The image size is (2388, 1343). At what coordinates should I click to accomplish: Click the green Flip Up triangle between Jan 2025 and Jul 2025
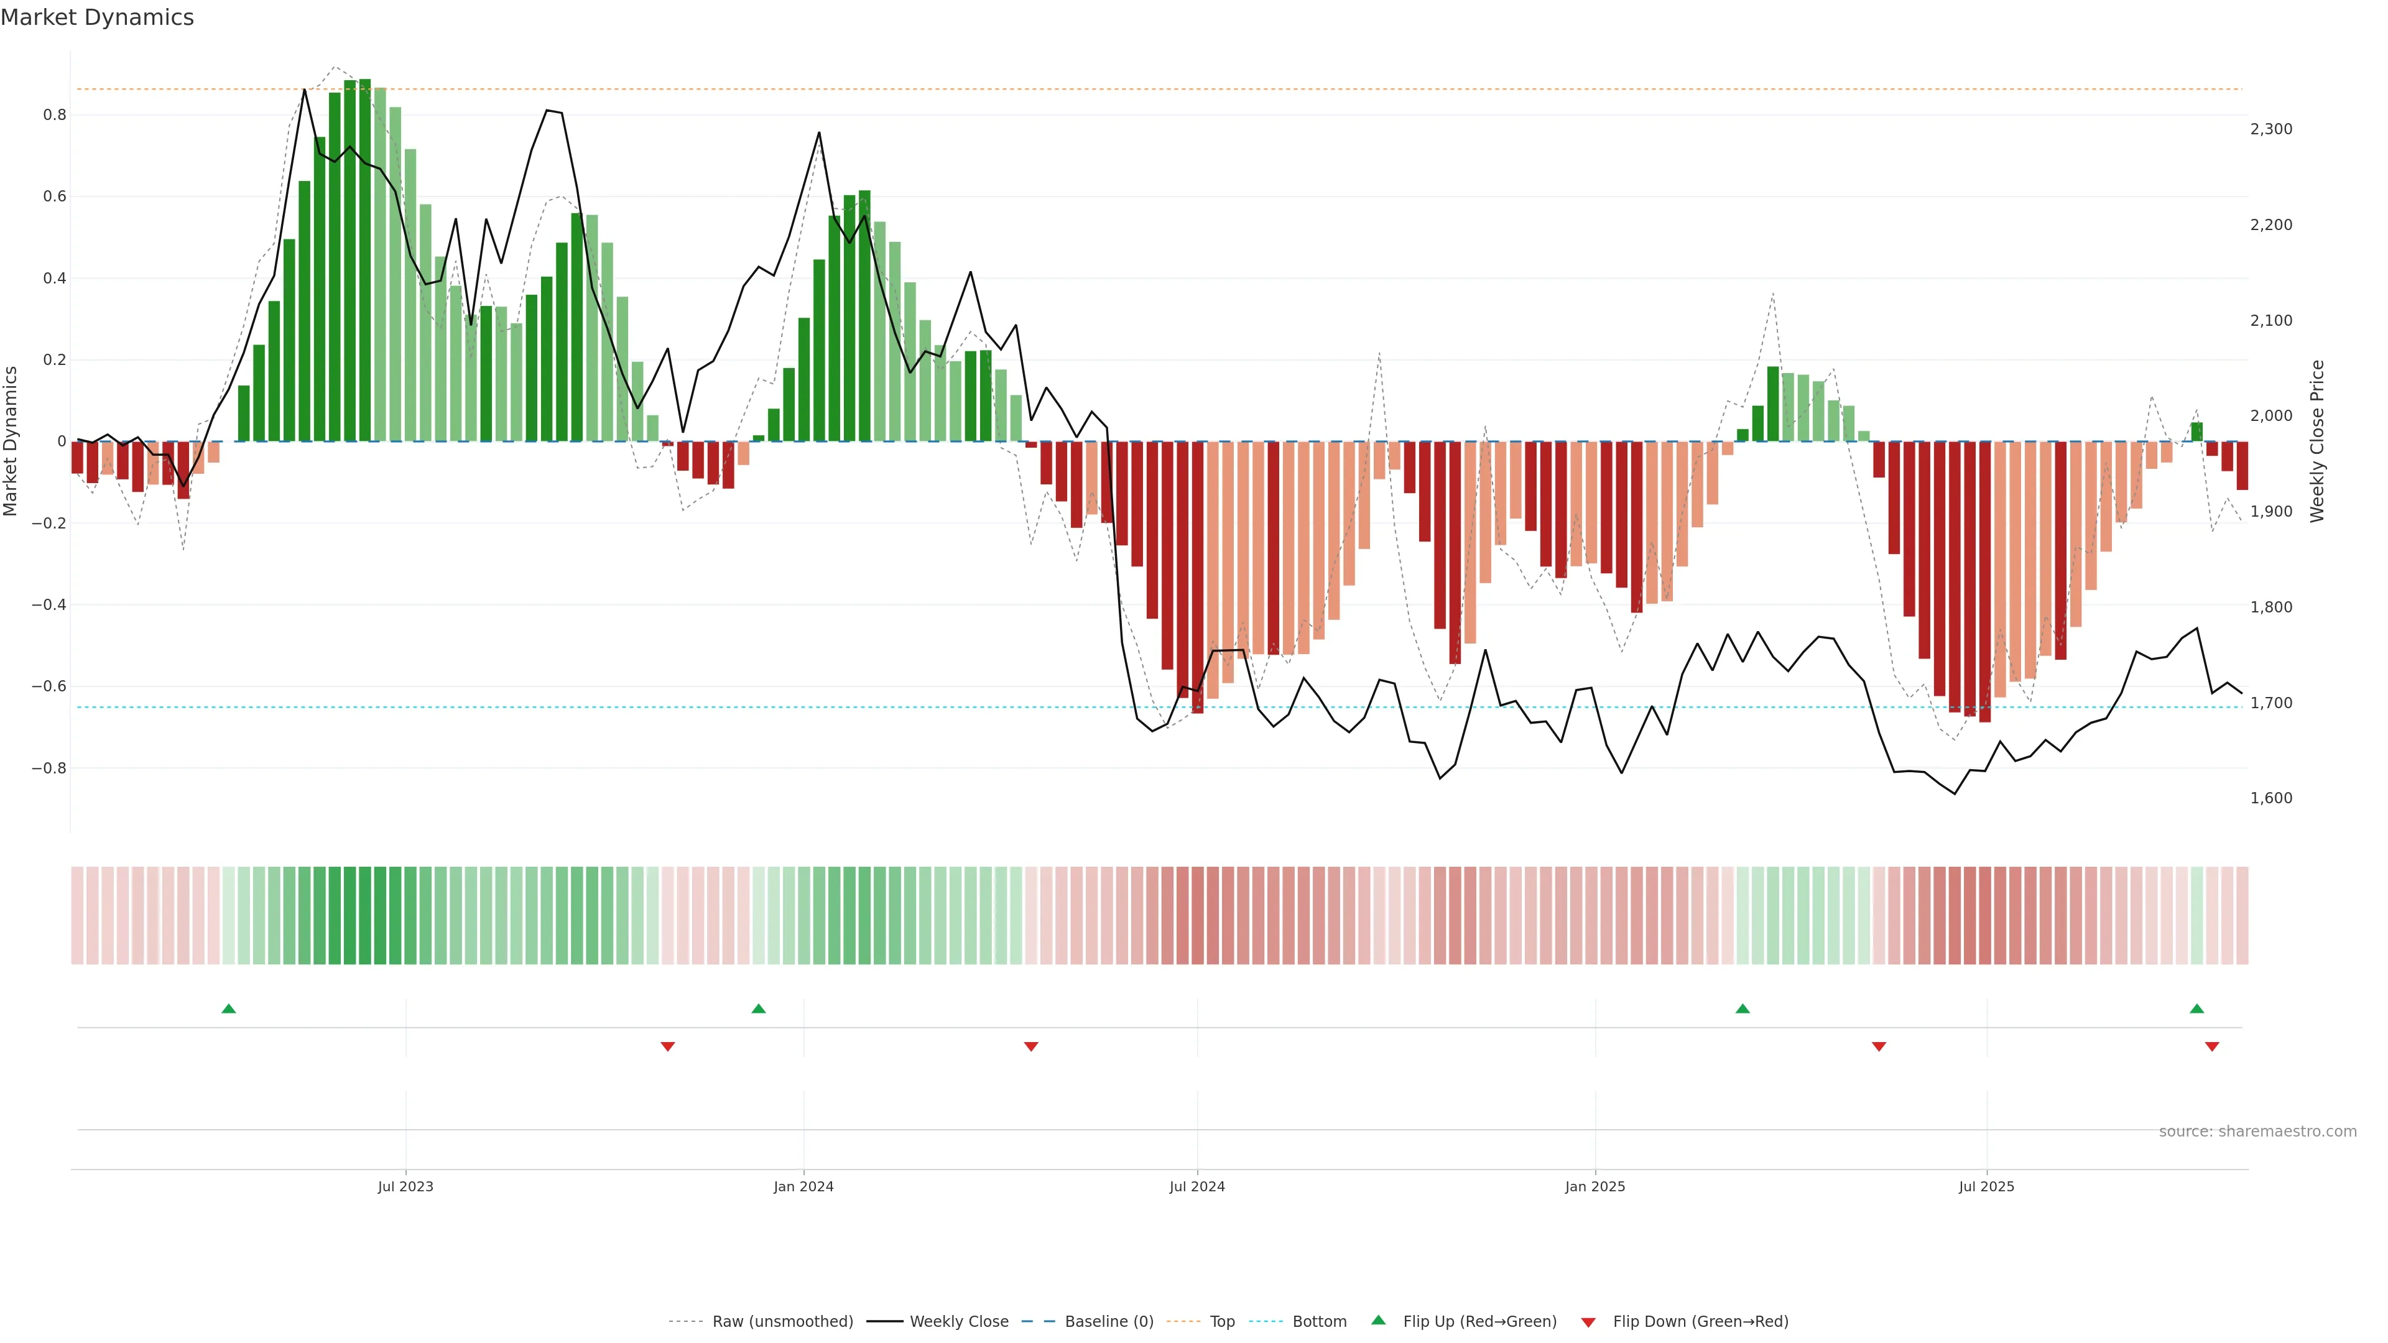point(1742,1008)
